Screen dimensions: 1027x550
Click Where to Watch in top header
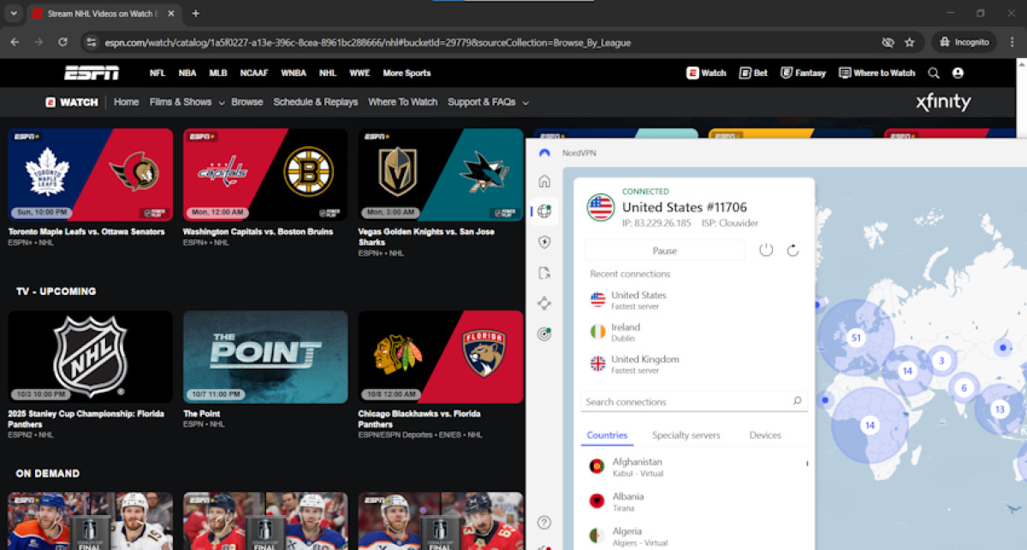tap(876, 73)
